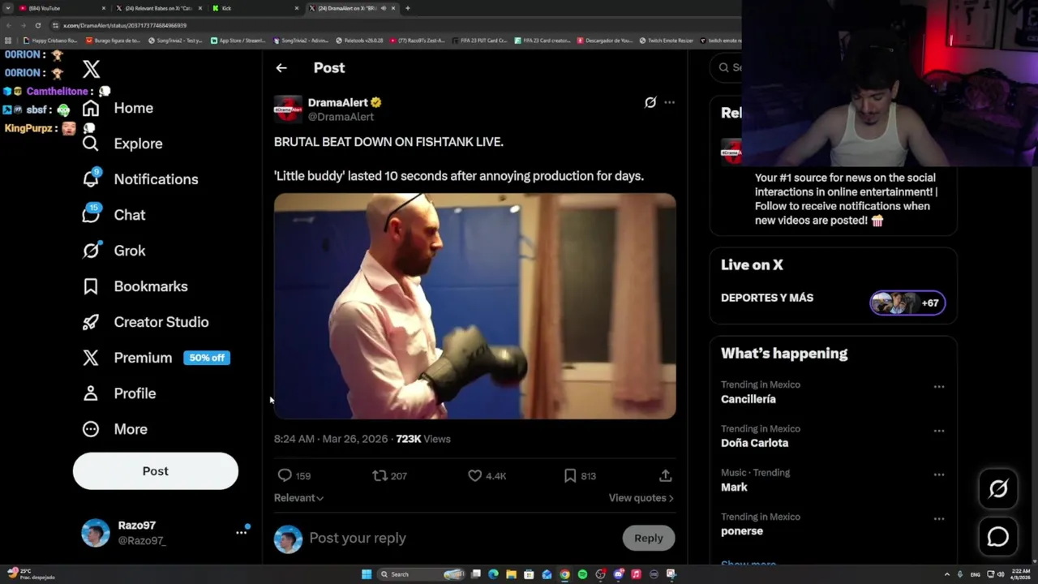The height and width of the screenshot is (584, 1038).
Task: Expand the Relevant sort dropdown
Action: tap(298, 498)
